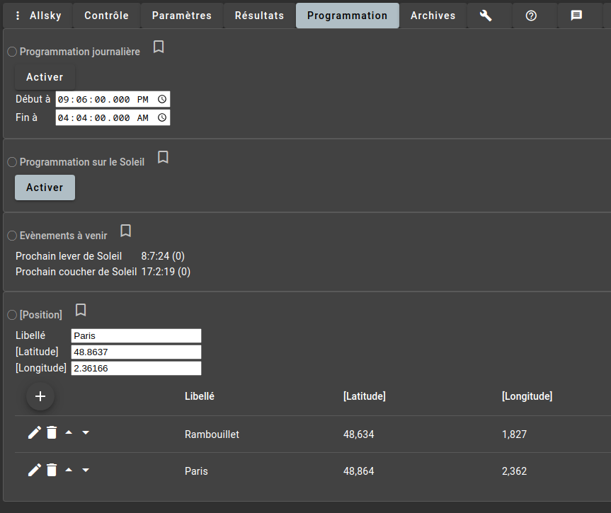Move Paris row up with arrow
The width and height of the screenshot is (611, 513).
click(x=69, y=470)
